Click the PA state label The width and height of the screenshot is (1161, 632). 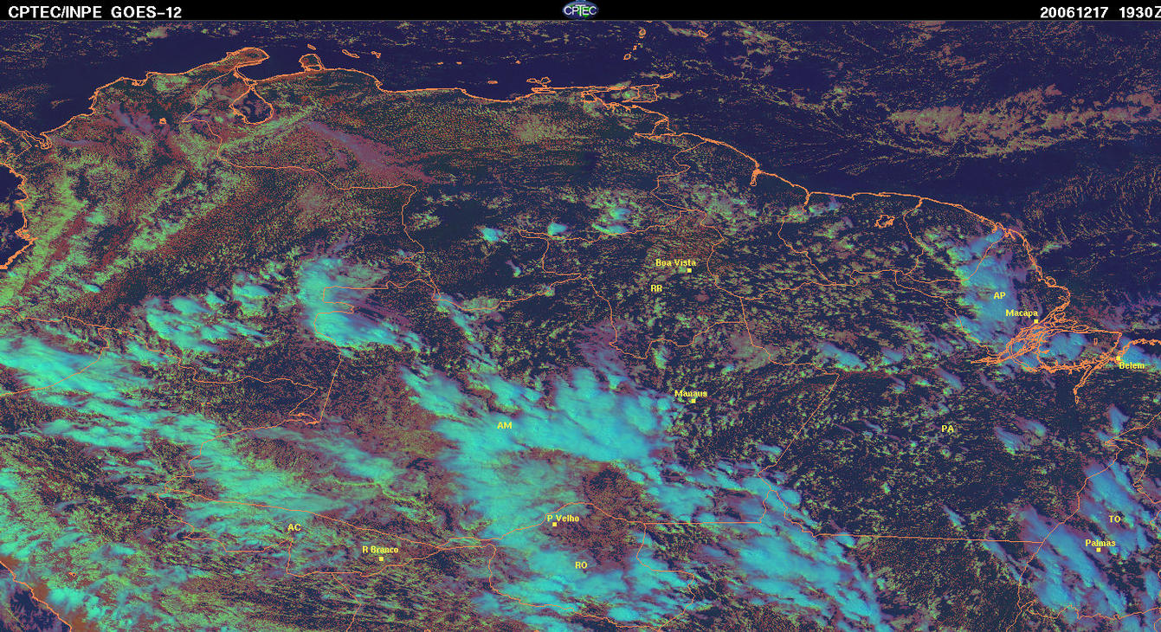[947, 429]
